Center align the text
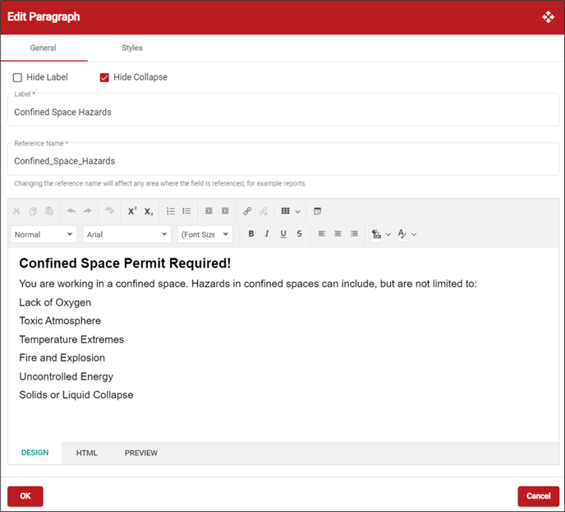Screen dimensions: 565x512 [x=338, y=233]
